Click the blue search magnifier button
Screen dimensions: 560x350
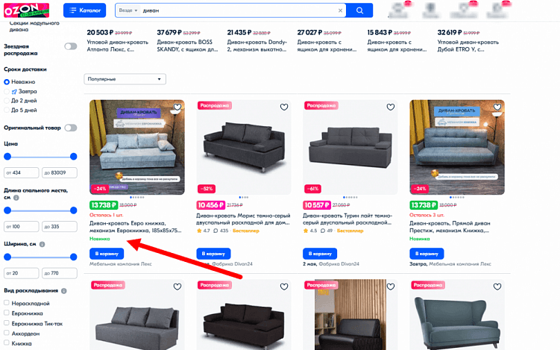[359, 10]
